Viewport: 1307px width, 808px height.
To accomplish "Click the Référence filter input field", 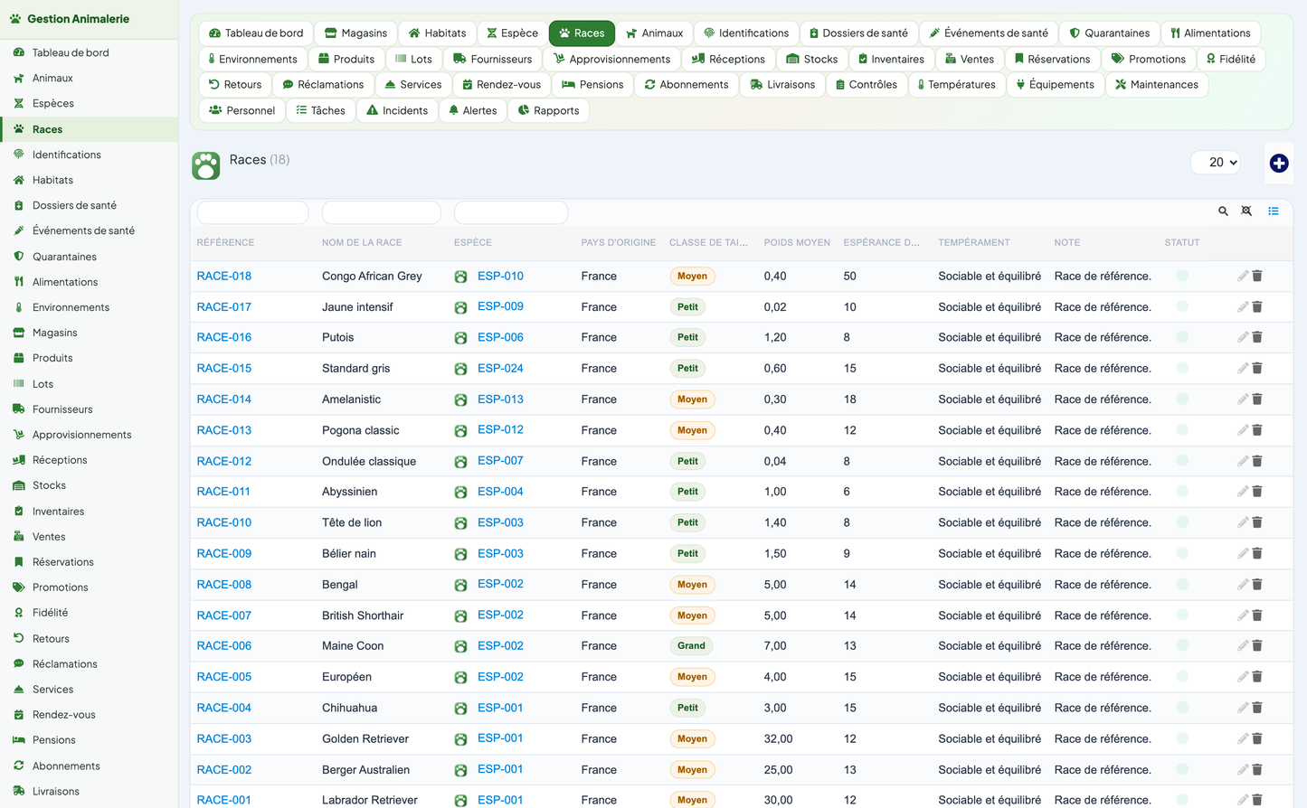I will click(252, 212).
